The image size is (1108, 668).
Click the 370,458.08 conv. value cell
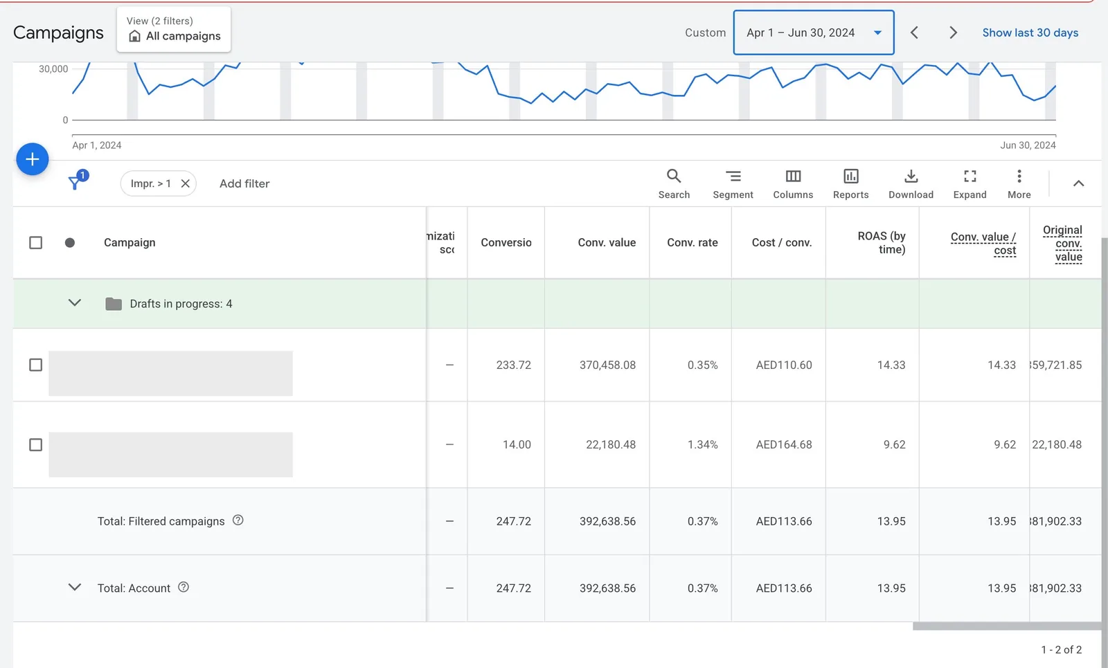pos(607,365)
